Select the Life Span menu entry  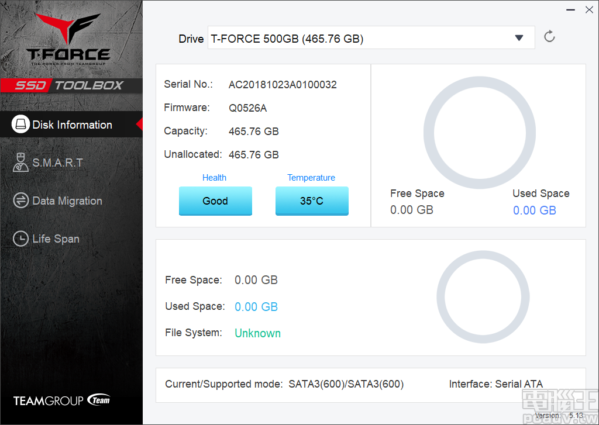[x=56, y=238]
